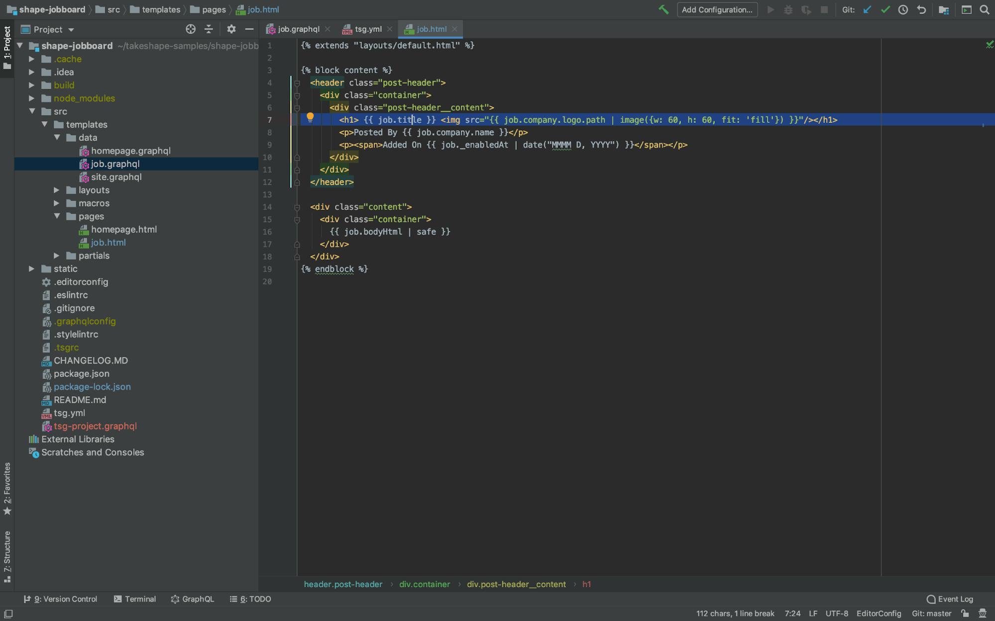The width and height of the screenshot is (995, 621).
Task: Click the Git: master branch widget
Action: pos(931,614)
